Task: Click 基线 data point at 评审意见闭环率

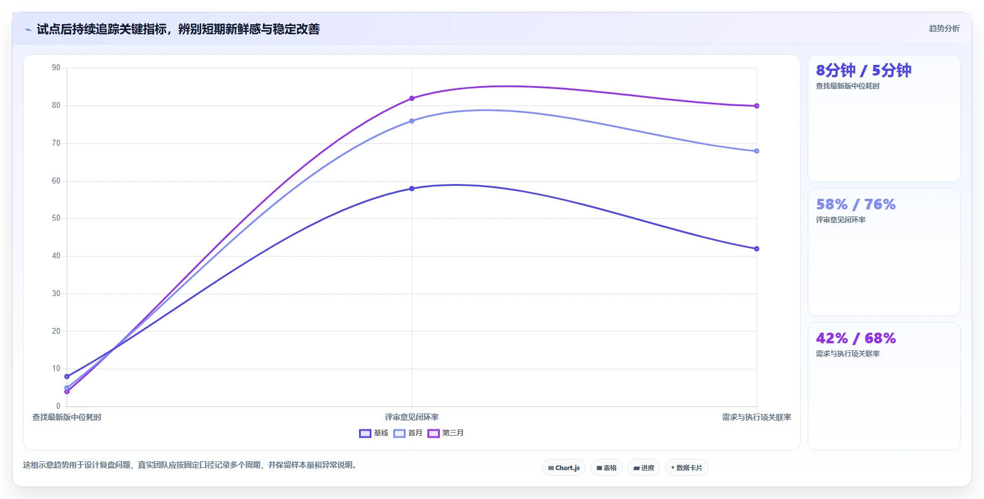Action: pyautogui.click(x=412, y=189)
